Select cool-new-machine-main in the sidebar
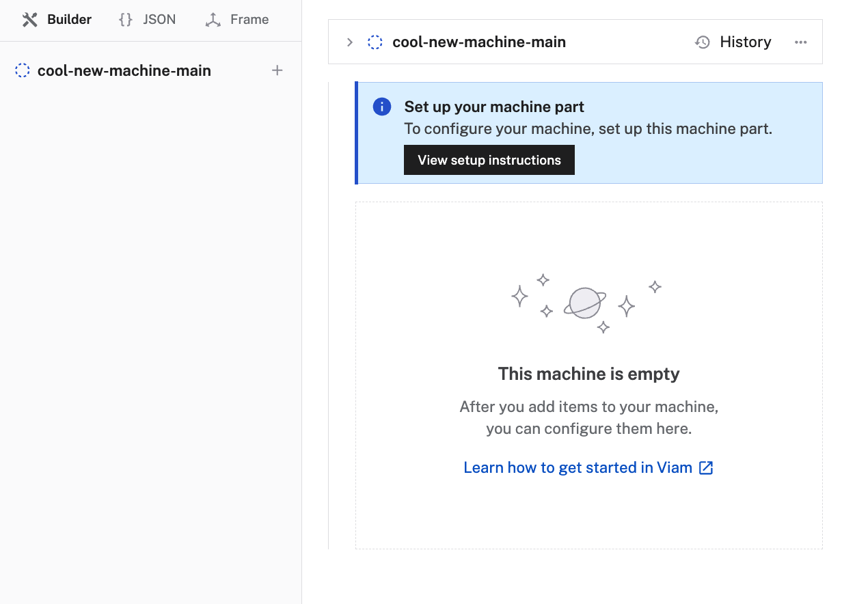 pyautogui.click(x=124, y=70)
